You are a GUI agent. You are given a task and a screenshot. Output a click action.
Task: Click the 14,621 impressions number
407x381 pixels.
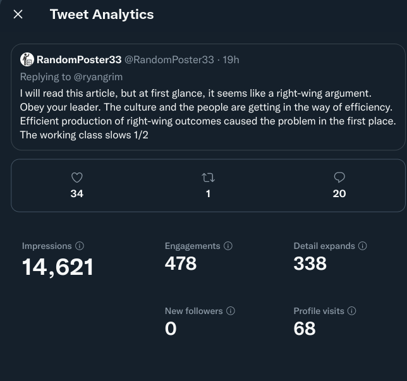click(58, 267)
